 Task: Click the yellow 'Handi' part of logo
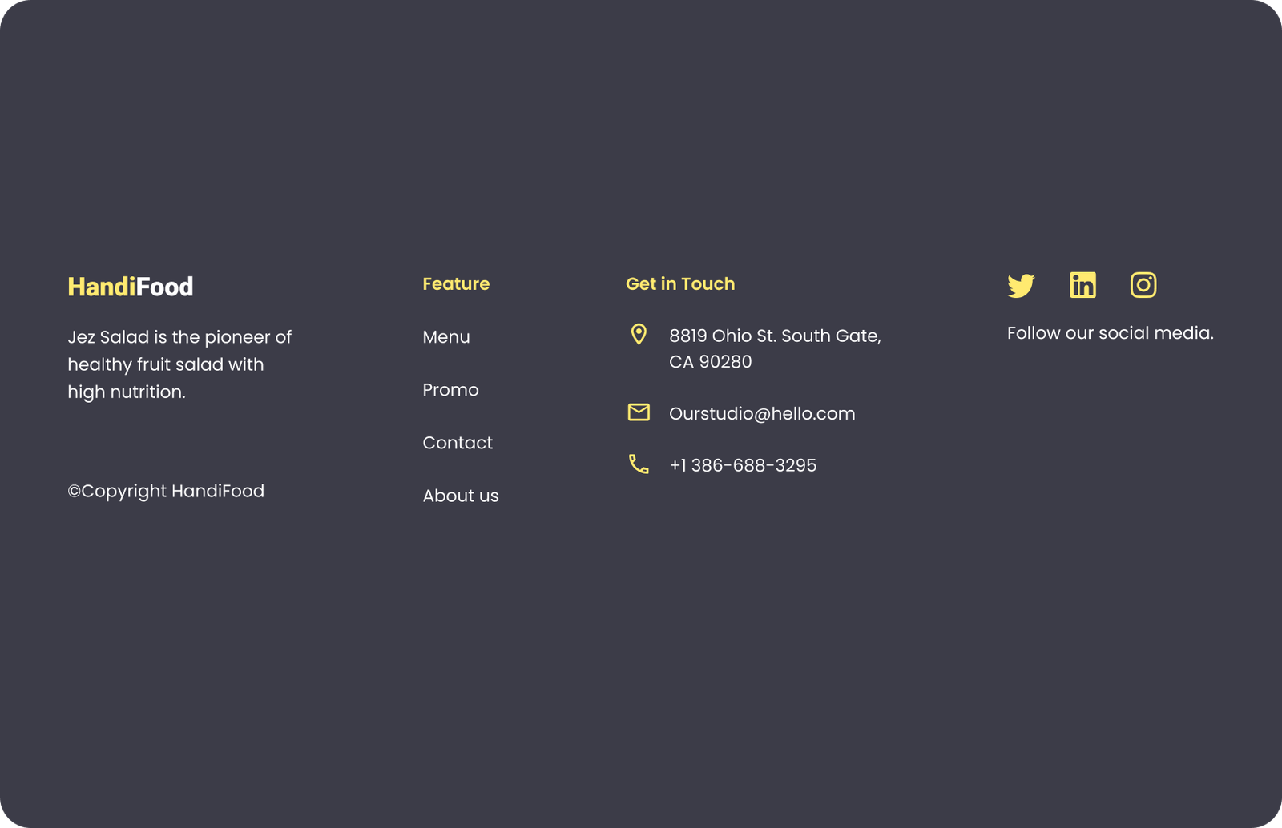101,287
